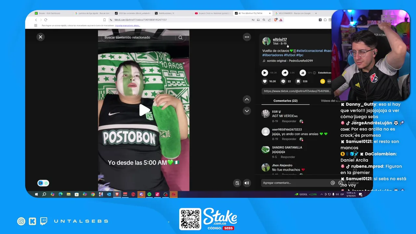The image size is (416, 234).
Task: Click the round play count icon
Action: pyautogui.click(x=265, y=73)
